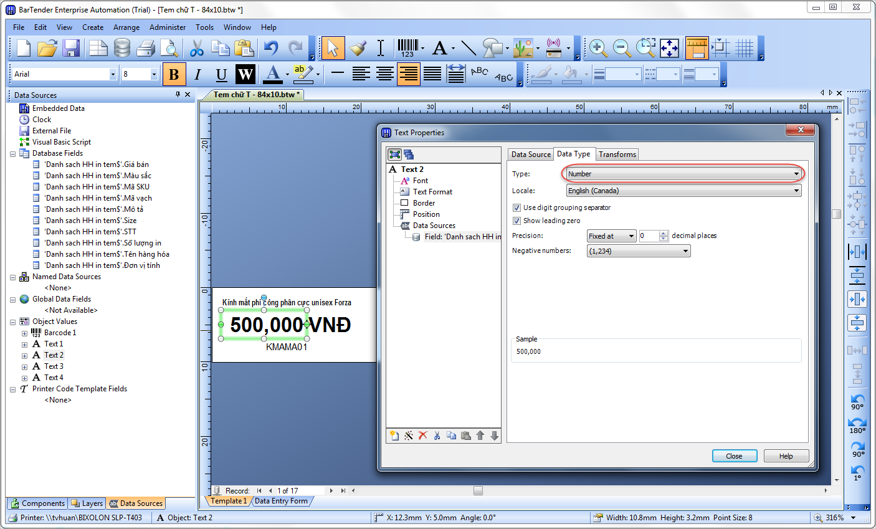
Task: Switch to the Components panel tab
Action: point(37,503)
